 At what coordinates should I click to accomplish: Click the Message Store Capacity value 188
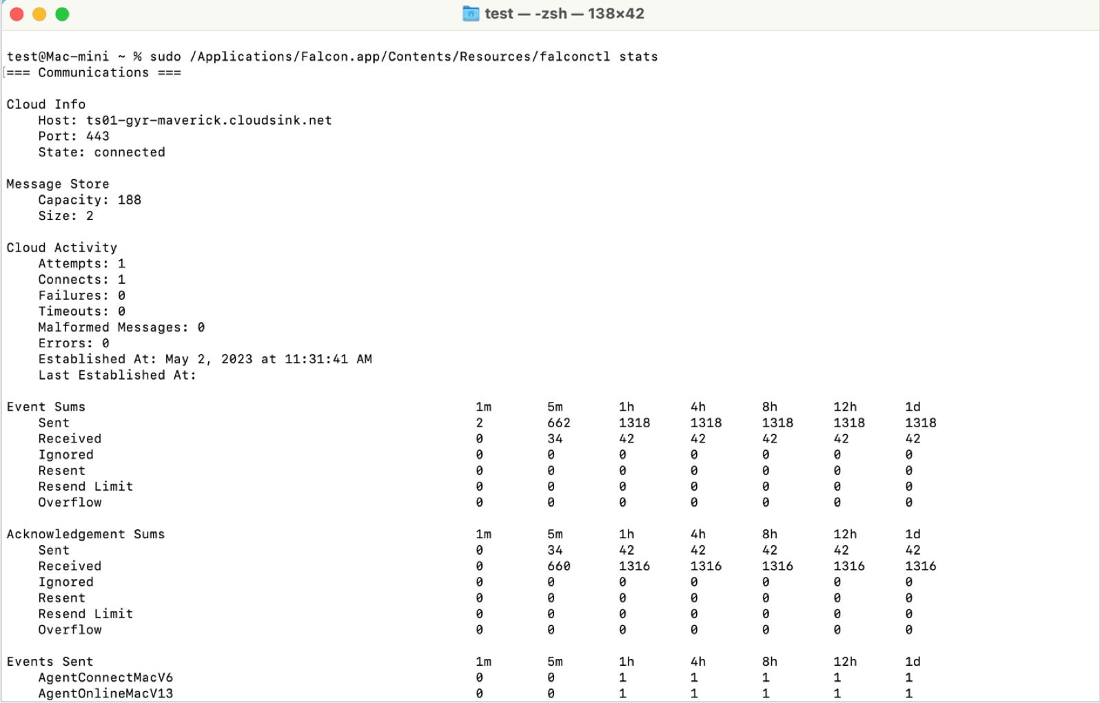pyautogui.click(x=130, y=200)
